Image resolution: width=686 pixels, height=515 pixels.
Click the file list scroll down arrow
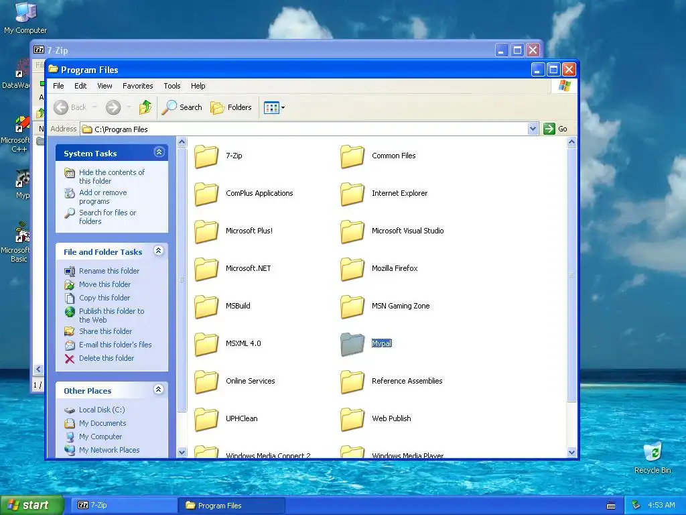coord(571,453)
